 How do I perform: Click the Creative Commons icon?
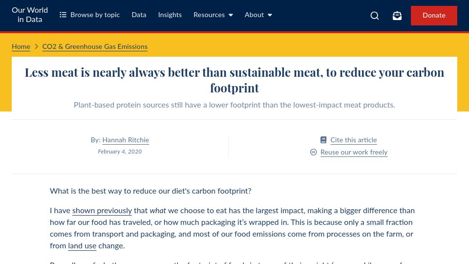[313, 152]
